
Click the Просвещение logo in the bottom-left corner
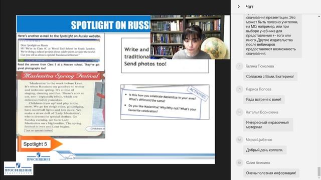point(19,168)
